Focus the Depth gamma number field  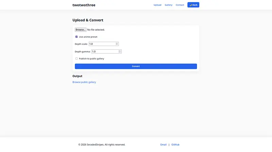tap(104, 51)
